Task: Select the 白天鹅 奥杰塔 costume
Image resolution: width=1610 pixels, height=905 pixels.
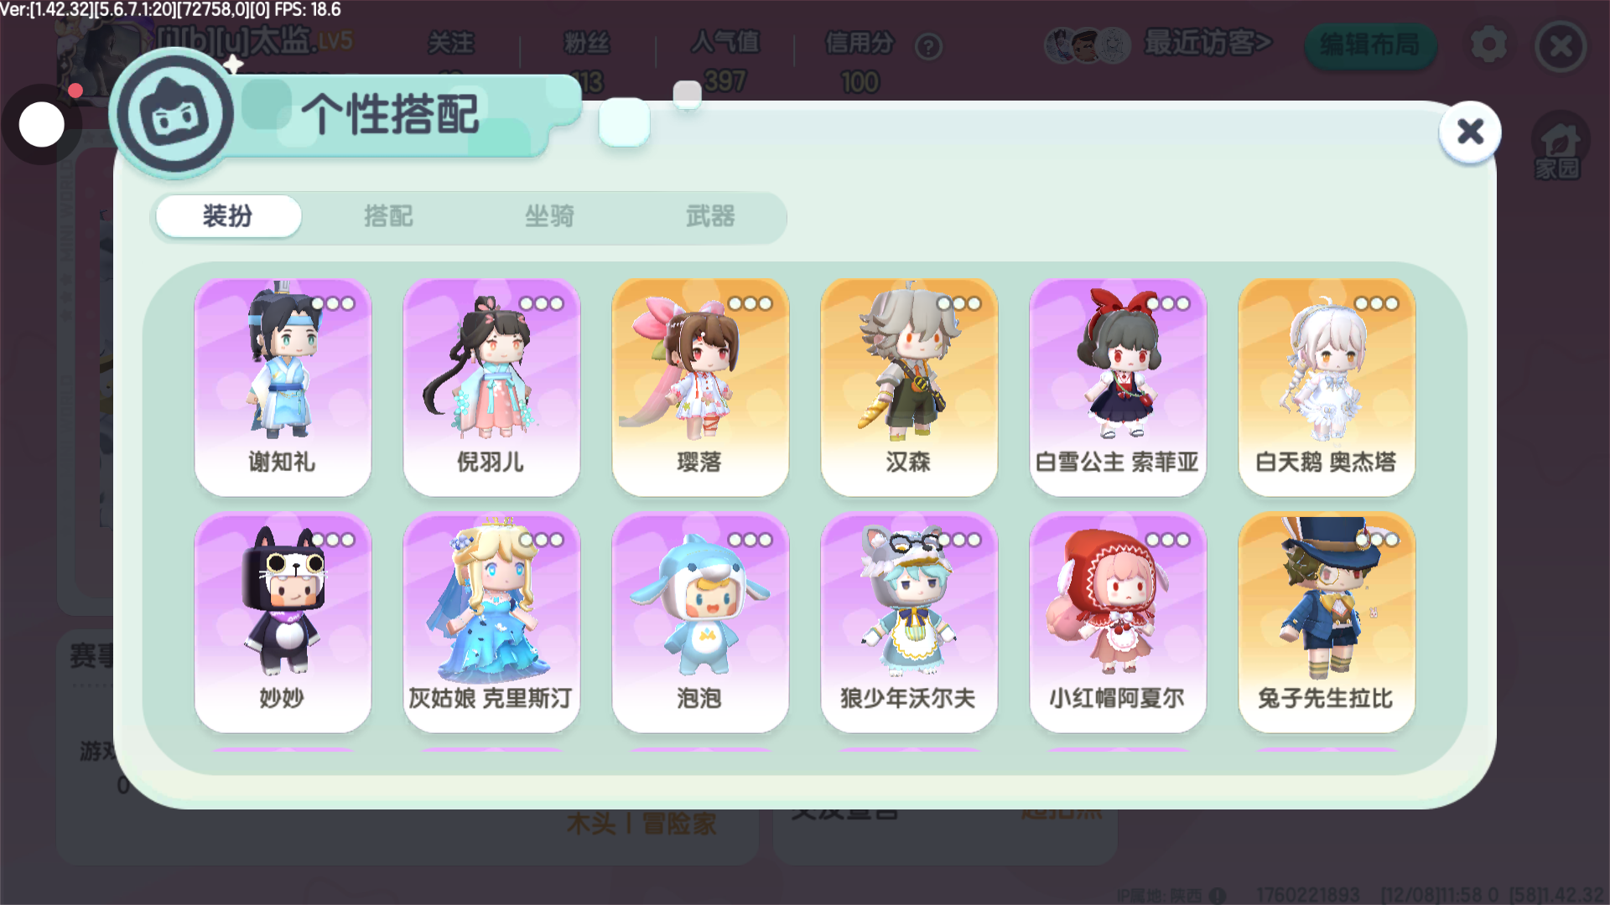Action: coord(1327,387)
